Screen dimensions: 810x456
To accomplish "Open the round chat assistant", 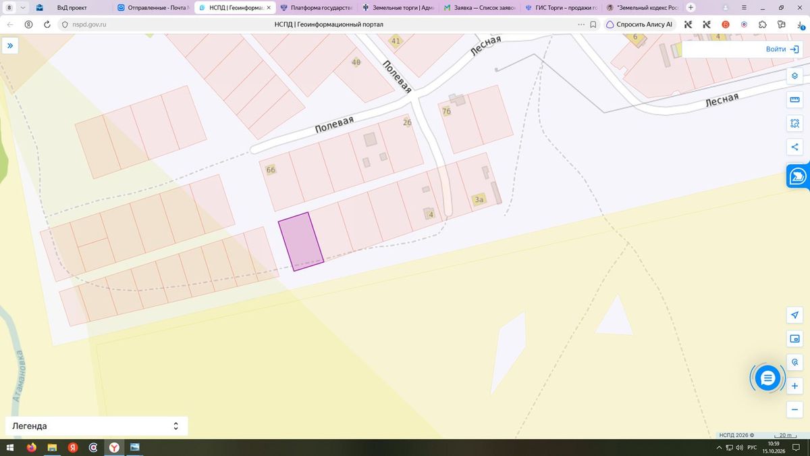I will click(x=767, y=378).
